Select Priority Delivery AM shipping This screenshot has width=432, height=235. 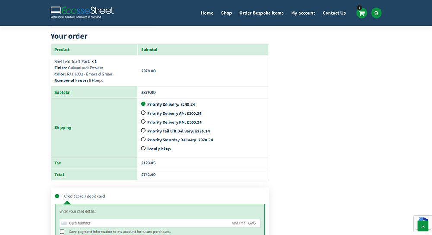143,113
